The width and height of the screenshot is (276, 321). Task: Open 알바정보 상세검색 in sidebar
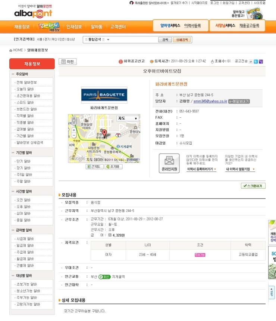click(x=29, y=143)
